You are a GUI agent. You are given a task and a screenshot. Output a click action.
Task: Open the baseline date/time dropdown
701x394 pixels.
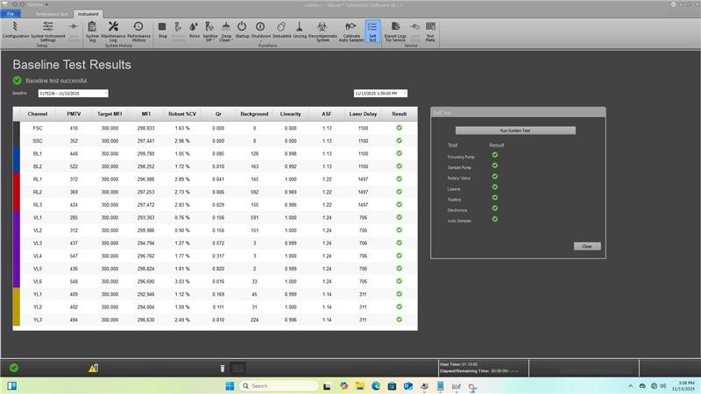click(404, 93)
